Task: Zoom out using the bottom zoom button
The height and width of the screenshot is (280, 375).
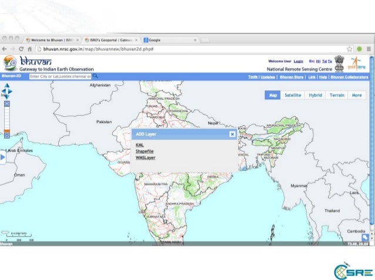Action: 7,136
